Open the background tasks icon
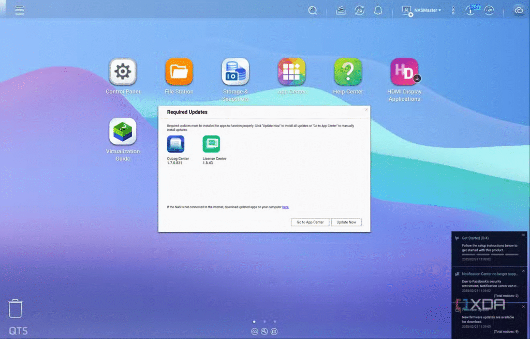 tap(341, 10)
